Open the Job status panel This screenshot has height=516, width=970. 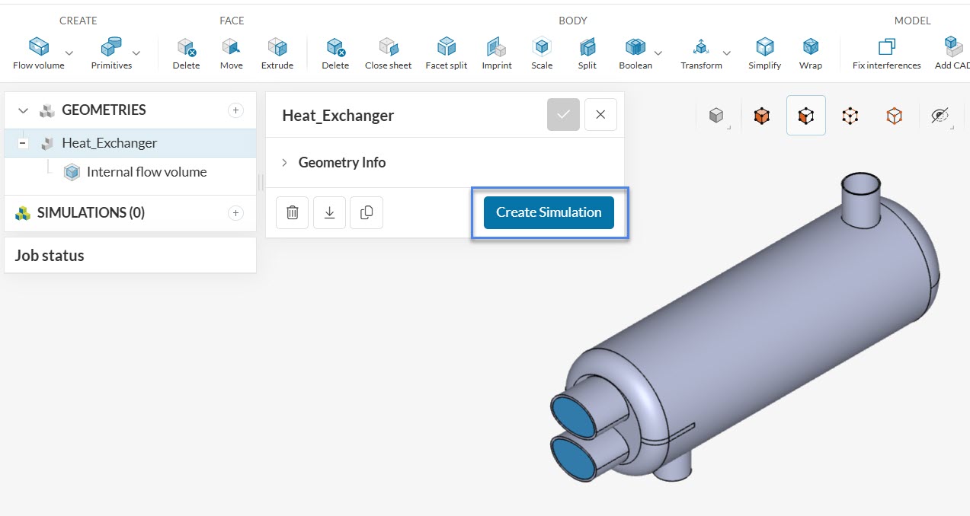(x=130, y=256)
